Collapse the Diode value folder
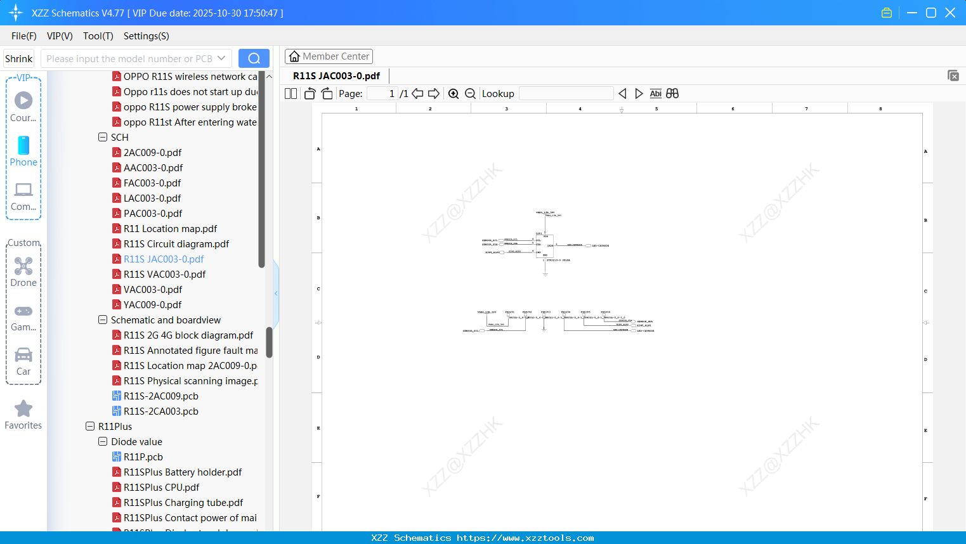Screen dimensions: 966x544 103,442
